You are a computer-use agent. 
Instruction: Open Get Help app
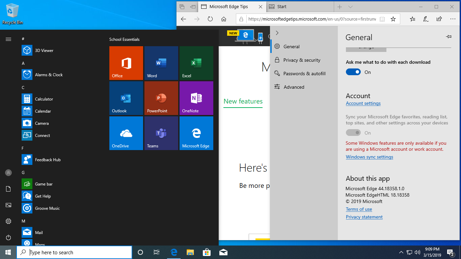61,196
